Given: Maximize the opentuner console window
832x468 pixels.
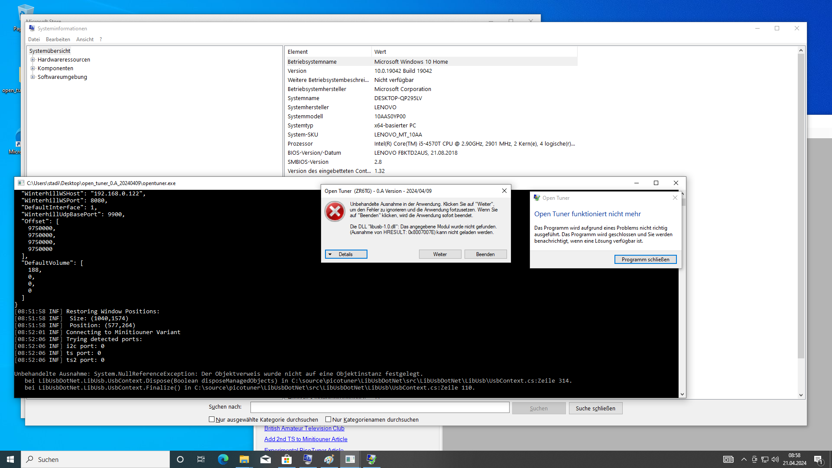Looking at the screenshot, I should (656, 183).
